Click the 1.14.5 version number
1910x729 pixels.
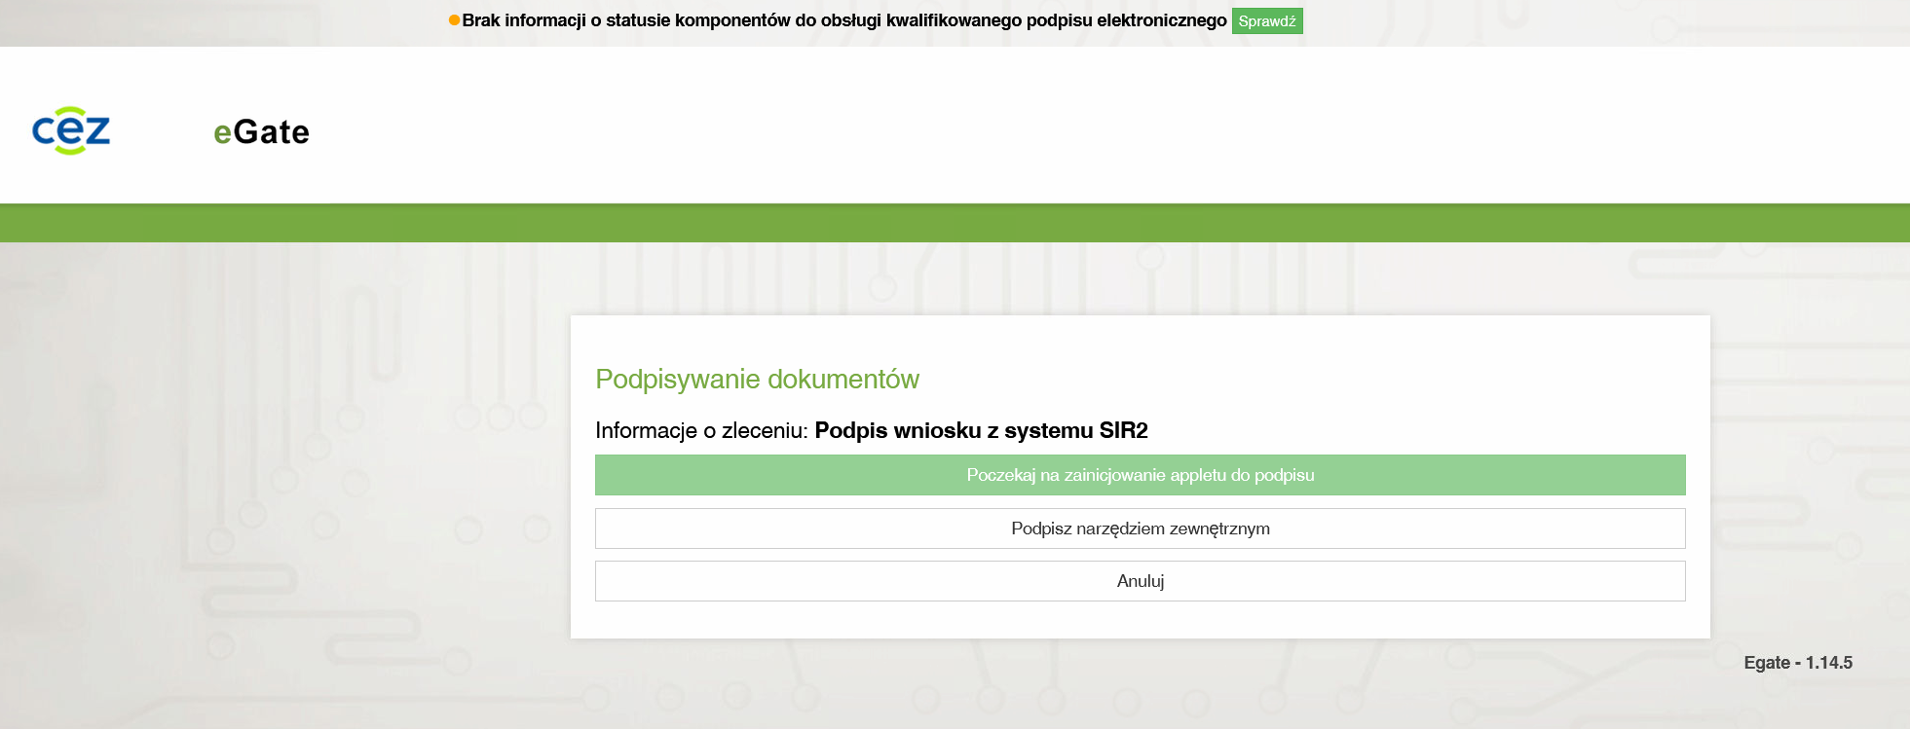(1829, 663)
